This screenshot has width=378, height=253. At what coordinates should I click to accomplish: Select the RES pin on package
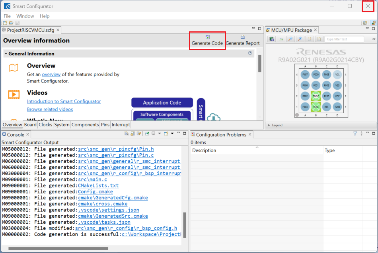(x=326, y=107)
